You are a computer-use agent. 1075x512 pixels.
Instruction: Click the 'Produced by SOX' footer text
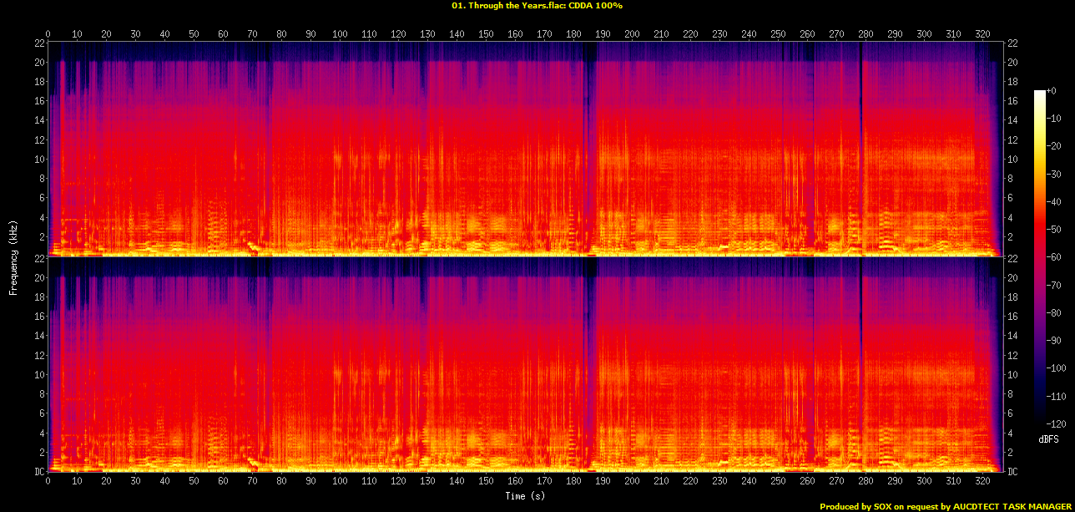(x=946, y=506)
